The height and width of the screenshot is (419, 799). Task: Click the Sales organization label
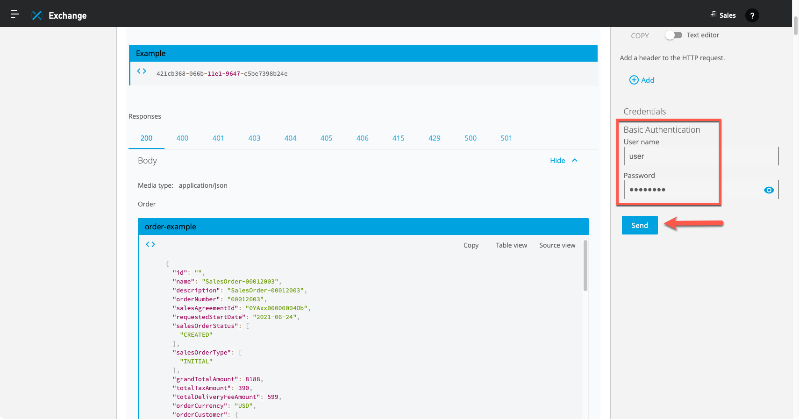[728, 15]
